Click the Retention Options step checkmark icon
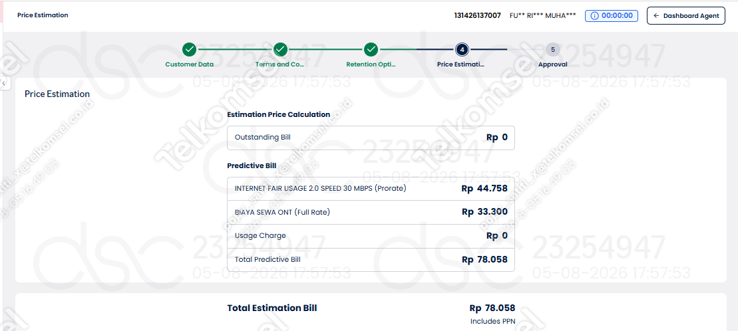The width and height of the screenshot is (738, 331). pos(371,49)
